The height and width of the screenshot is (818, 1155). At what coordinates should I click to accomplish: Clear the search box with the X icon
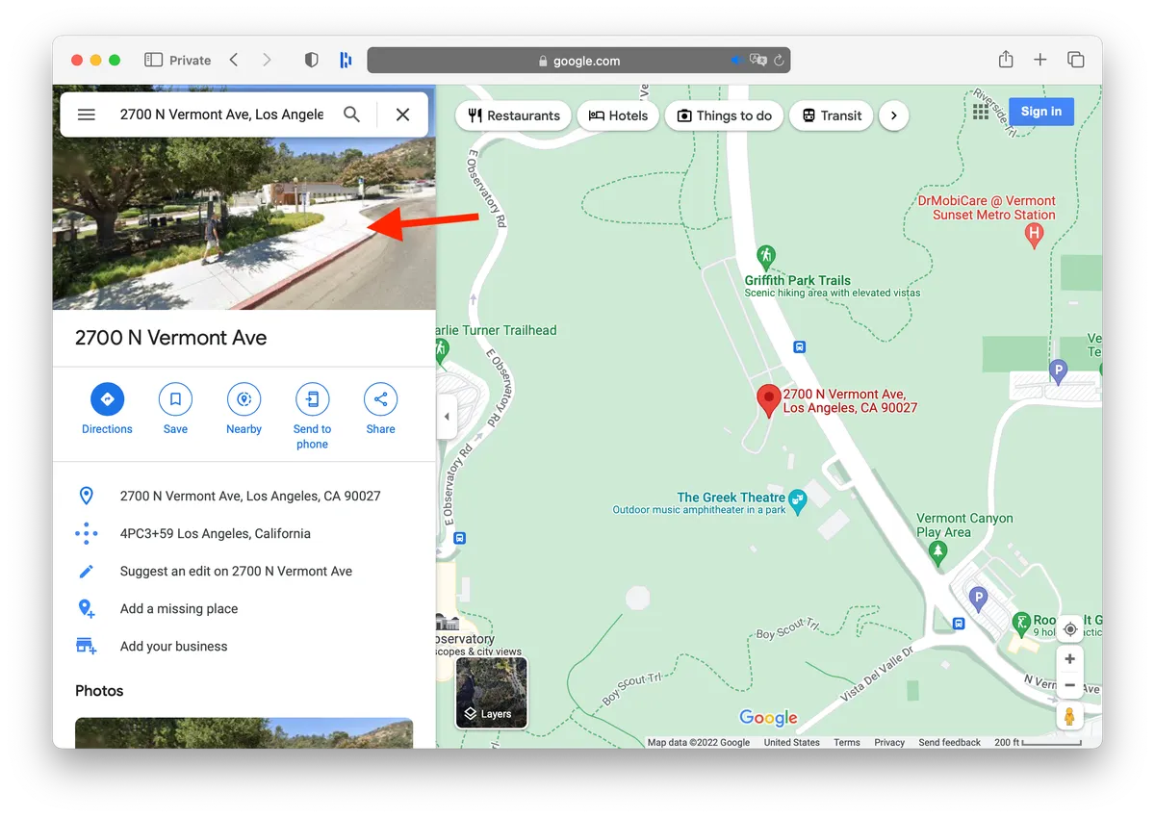point(402,114)
